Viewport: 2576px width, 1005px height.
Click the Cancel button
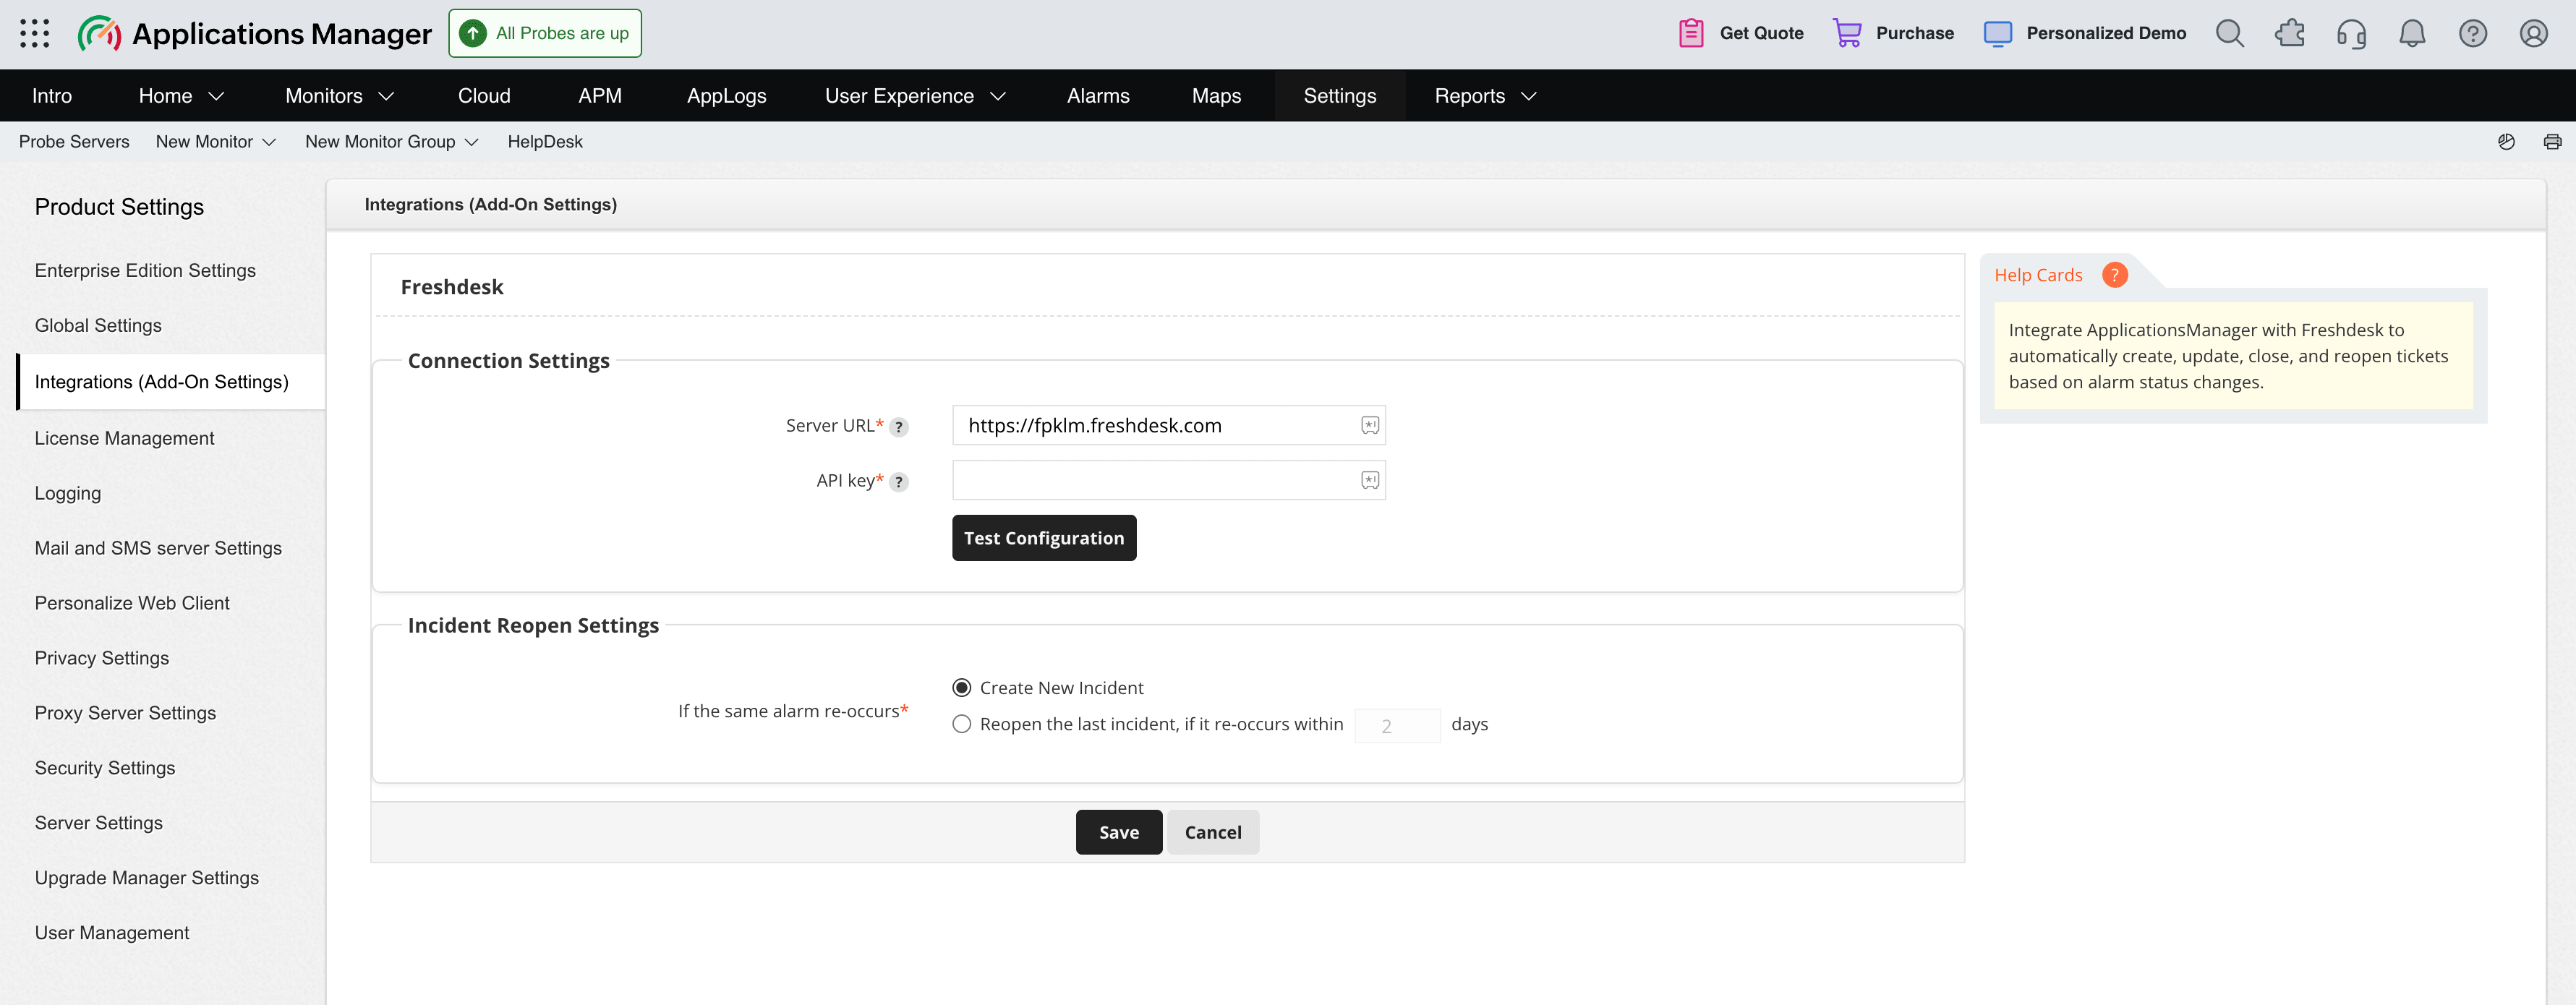tap(1213, 832)
